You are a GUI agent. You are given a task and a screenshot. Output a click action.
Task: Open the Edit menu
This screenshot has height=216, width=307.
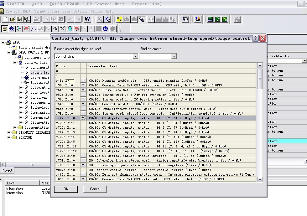[x=27, y=11]
